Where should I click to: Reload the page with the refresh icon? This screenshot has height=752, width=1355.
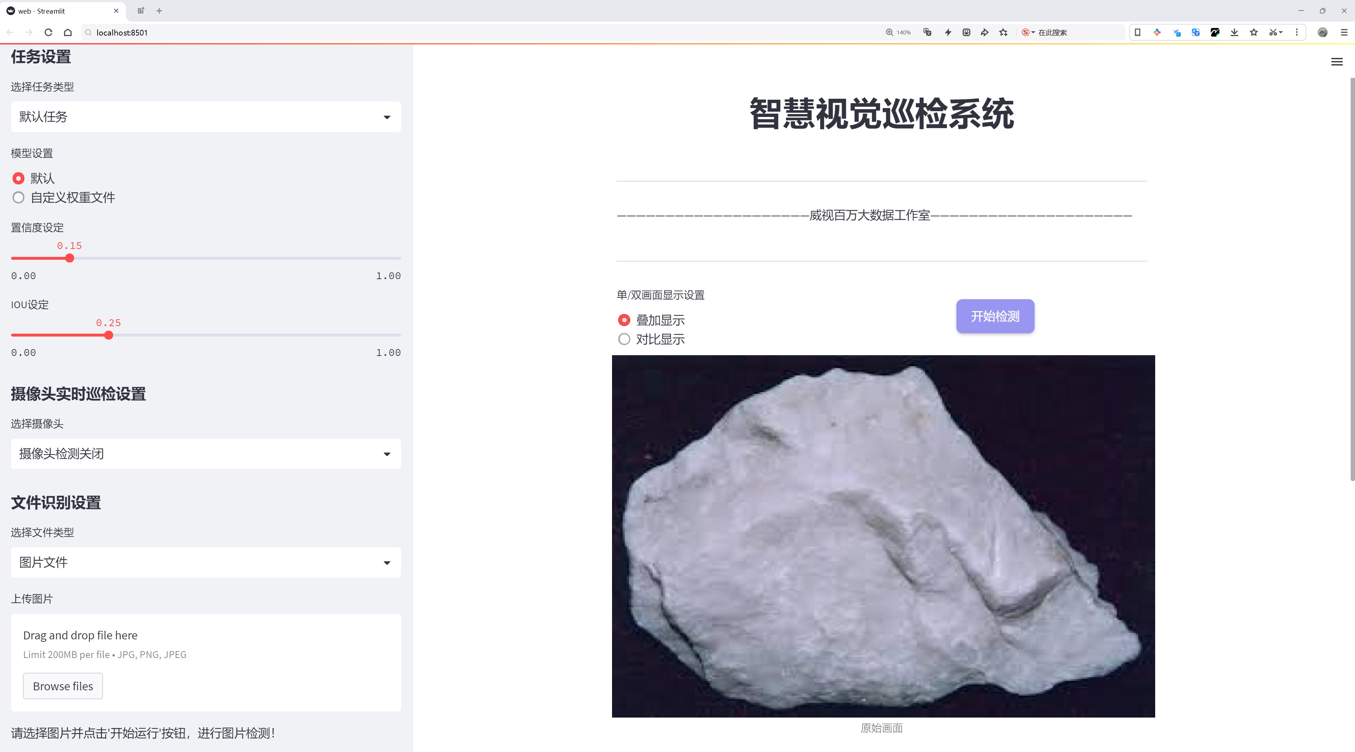pos(48,33)
